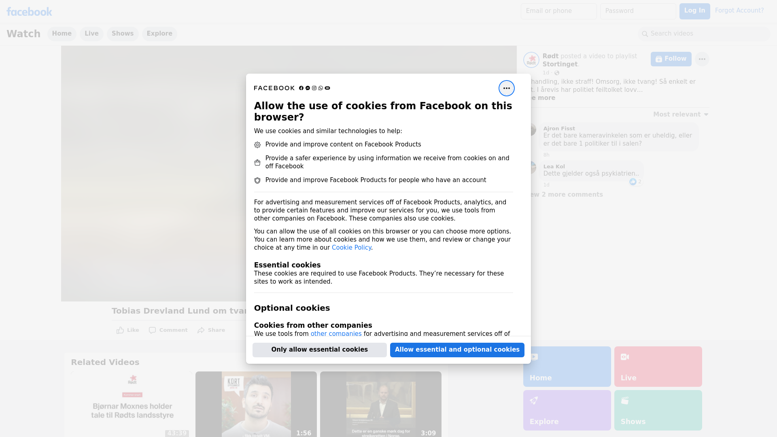This screenshot has height=437, width=777.
Task: Open the 3:09 related video thumbnail
Action: click(381, 404)
